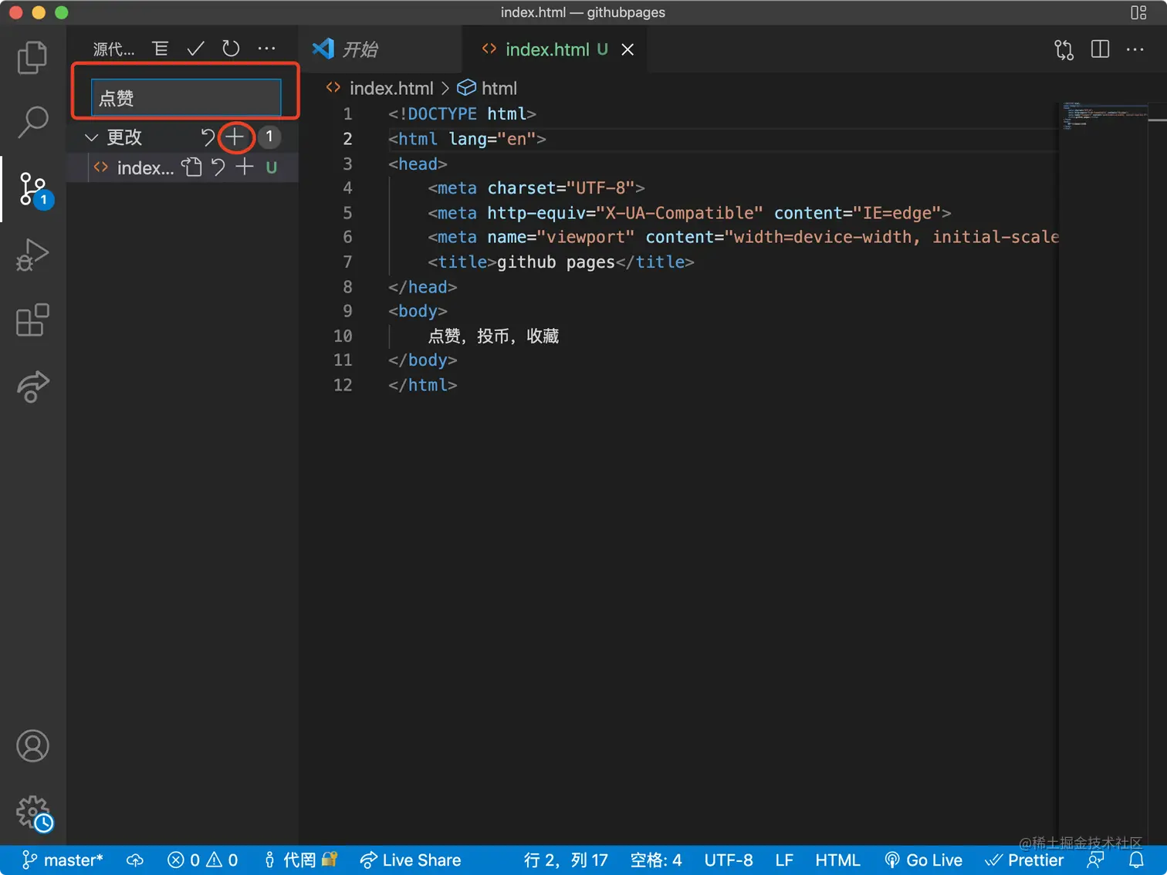
Task: Open the Explorer view in activity bar
Action: (32, 57)
